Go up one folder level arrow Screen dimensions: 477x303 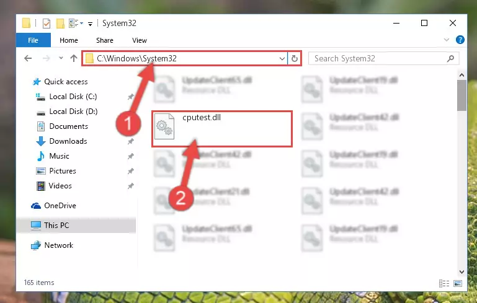pos(74,58)
